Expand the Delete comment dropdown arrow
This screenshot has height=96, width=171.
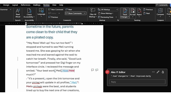coord(59,13)
